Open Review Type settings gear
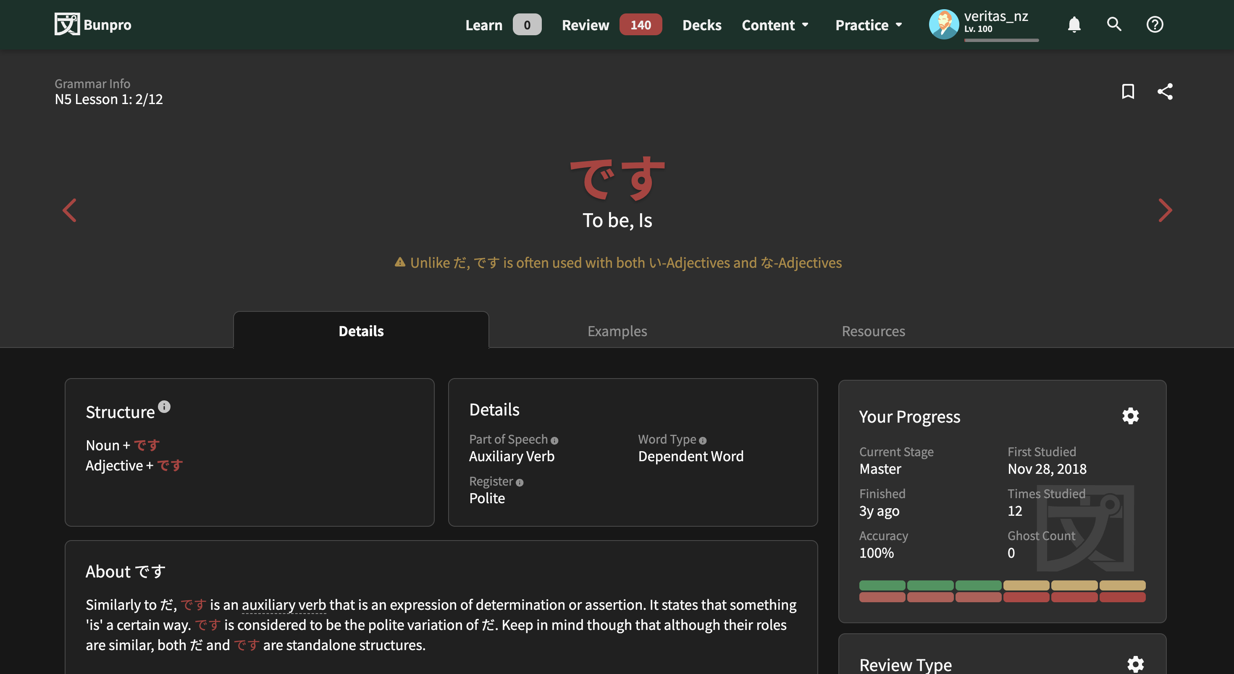Screen dimensions: 1234x674 pos(1135,664)
